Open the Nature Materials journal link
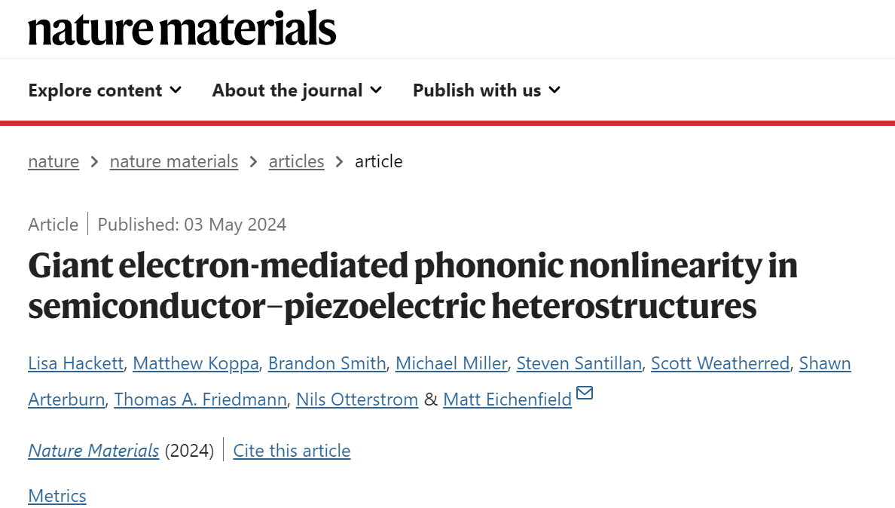The image size is (895, 508). click(x=93, y=451)
